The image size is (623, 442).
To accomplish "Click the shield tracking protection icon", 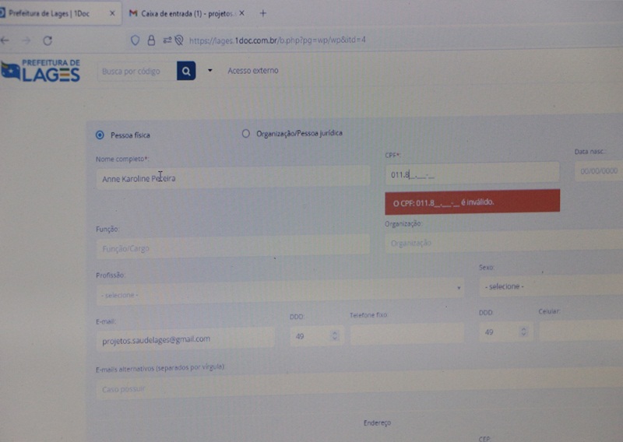I will (135, 40).
